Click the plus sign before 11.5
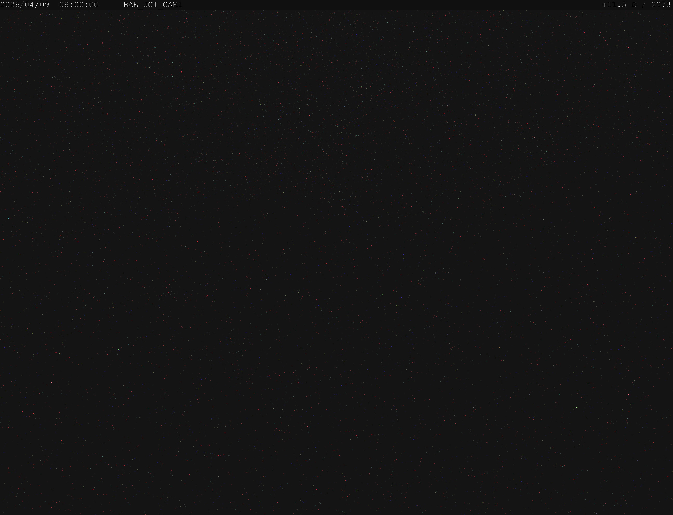 click(604, 5)
